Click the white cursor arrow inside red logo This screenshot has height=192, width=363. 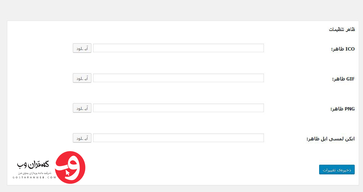pyautogui.click(x=67, y=173)
